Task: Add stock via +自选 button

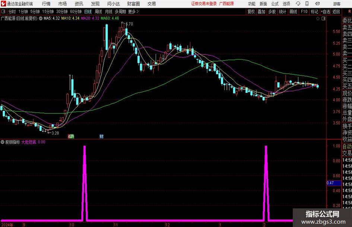Action: [326, 12]
